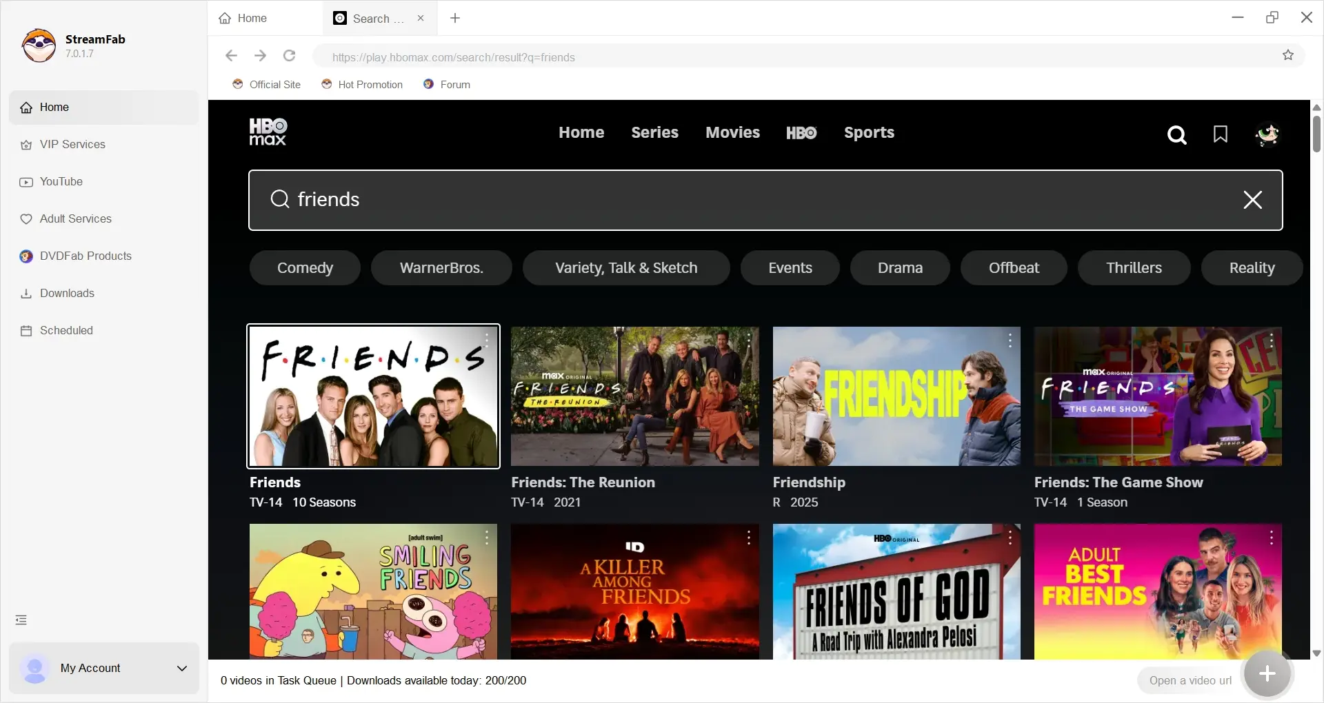Filter results by Variety, Talk & Sketch
The image size is (1324, 703).
[626, 267]
